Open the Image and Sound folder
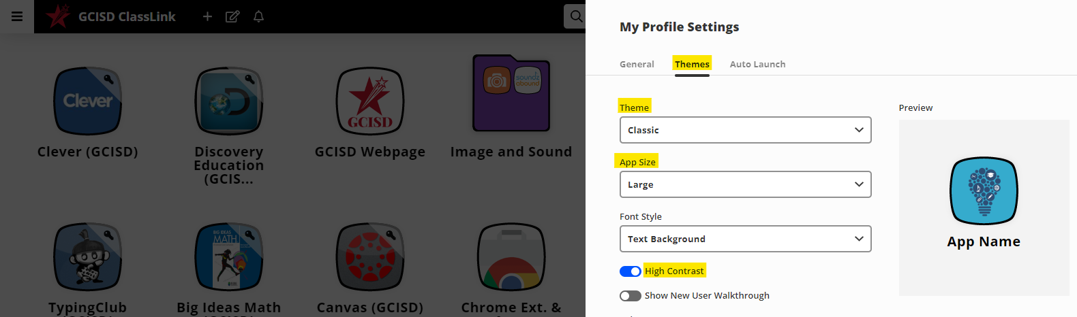1077x317 pixels. pos(511,94)
